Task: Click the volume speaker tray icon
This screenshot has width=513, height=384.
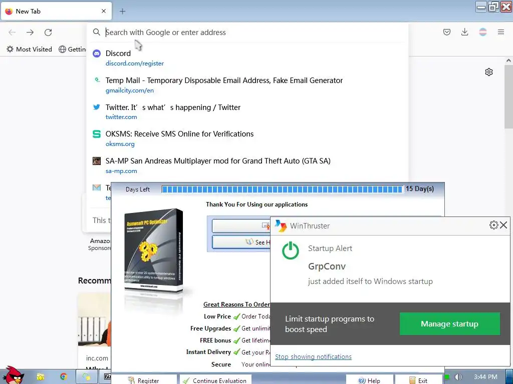Action: click(x=458, y=377)
